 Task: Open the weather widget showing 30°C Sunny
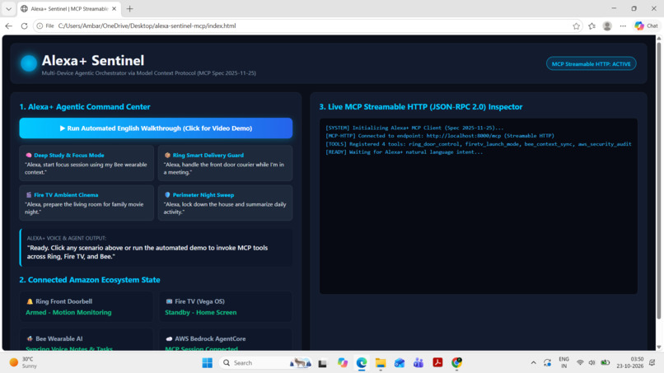(24, 363)
